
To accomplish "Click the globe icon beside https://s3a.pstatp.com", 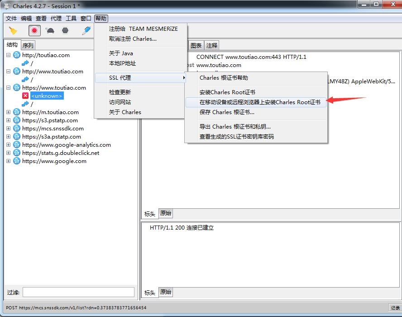I will click(17, 136).
